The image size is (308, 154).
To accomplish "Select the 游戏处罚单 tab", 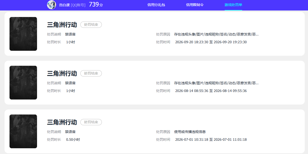I will point(233,5).
